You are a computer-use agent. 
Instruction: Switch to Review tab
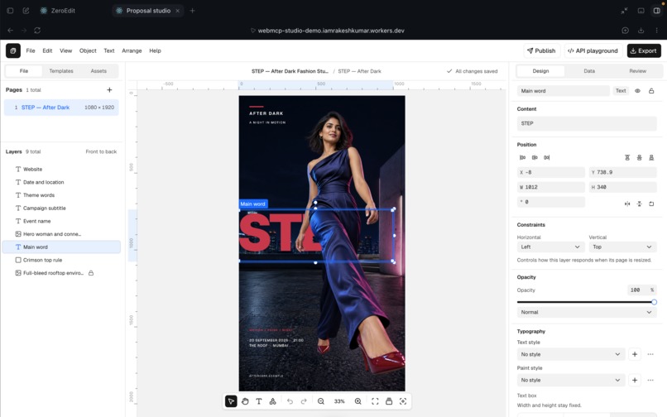(x=638, y=71)
